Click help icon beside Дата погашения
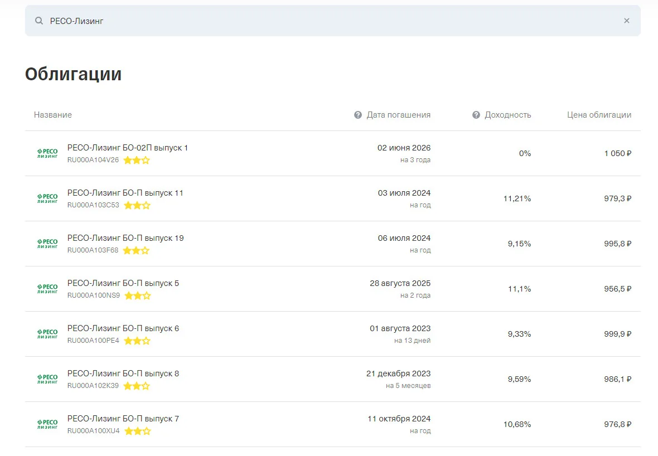 pos(357,115)
